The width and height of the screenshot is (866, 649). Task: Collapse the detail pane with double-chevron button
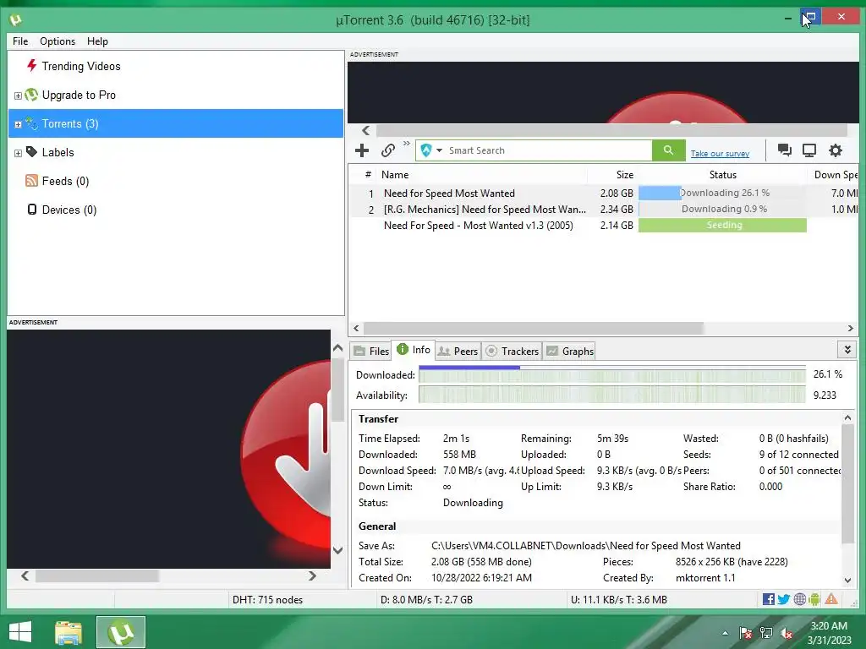[847, 349]
